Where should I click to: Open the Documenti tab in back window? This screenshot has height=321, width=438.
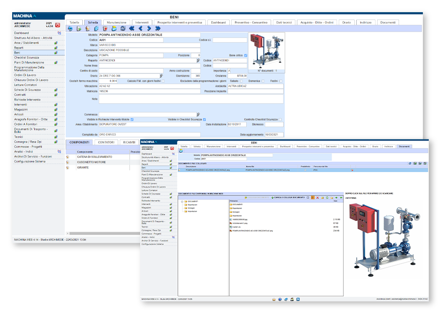pos(388,22)
